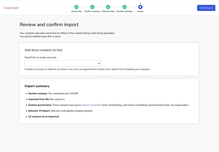Click the estimated cost $10.85 text
This screenshot has width=219, height=152.
[65, 93]
